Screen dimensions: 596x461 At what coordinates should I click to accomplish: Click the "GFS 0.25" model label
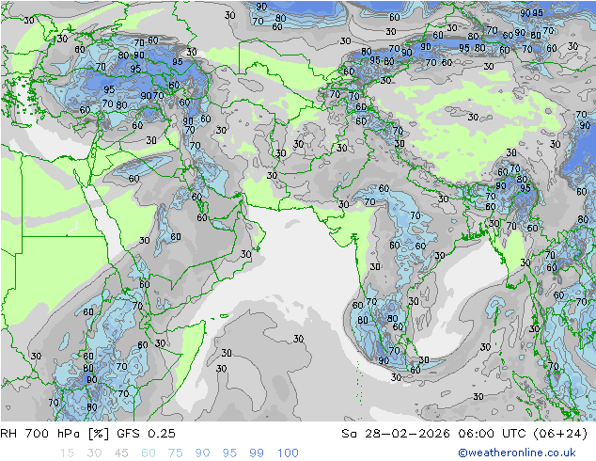pyautogui.click(x=146, y=434)
